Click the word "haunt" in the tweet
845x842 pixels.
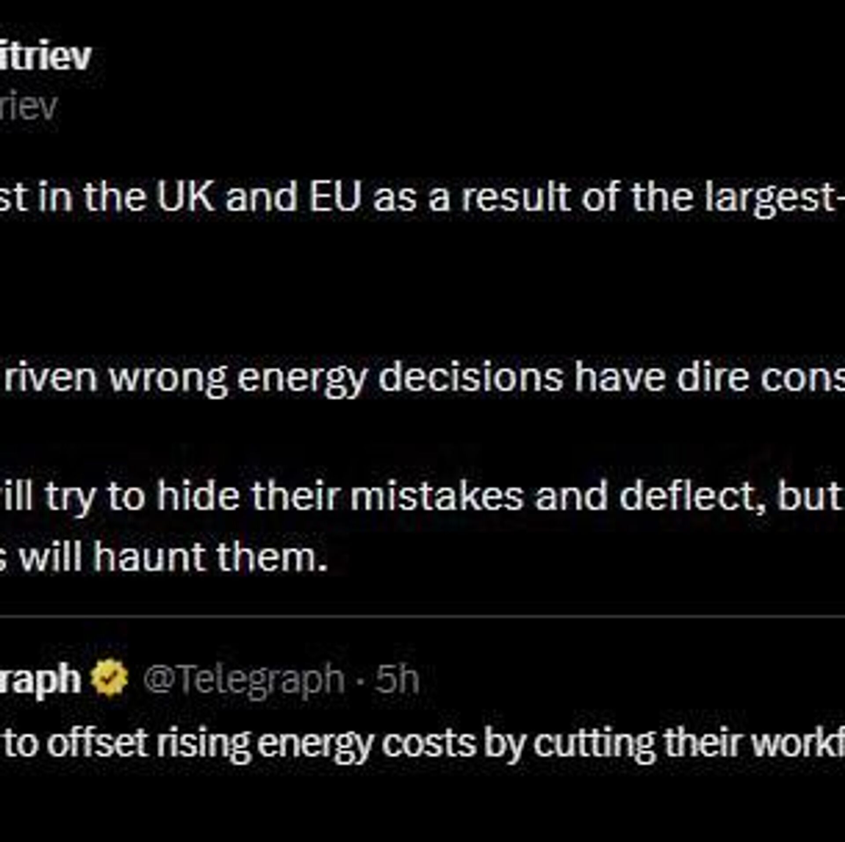[150, 557]
